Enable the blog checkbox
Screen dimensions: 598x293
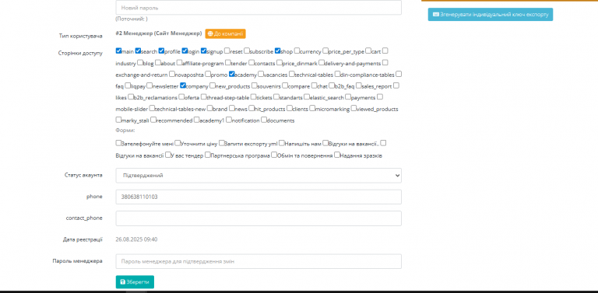pyautogui.click(x=140, y=62)
